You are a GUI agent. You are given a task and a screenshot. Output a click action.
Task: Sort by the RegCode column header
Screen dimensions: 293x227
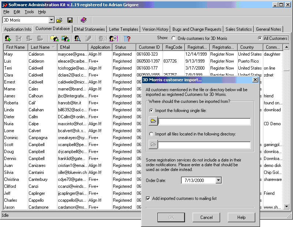click(x=174, y=47)
